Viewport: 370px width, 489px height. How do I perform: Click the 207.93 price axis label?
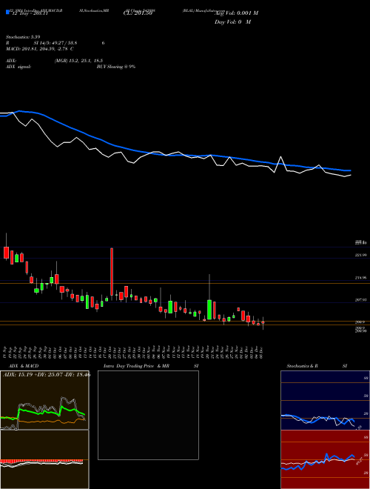(x=360, y=300)
